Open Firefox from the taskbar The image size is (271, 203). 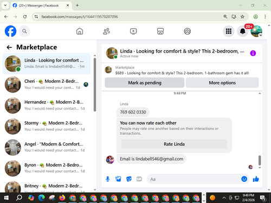click(62, 198)
